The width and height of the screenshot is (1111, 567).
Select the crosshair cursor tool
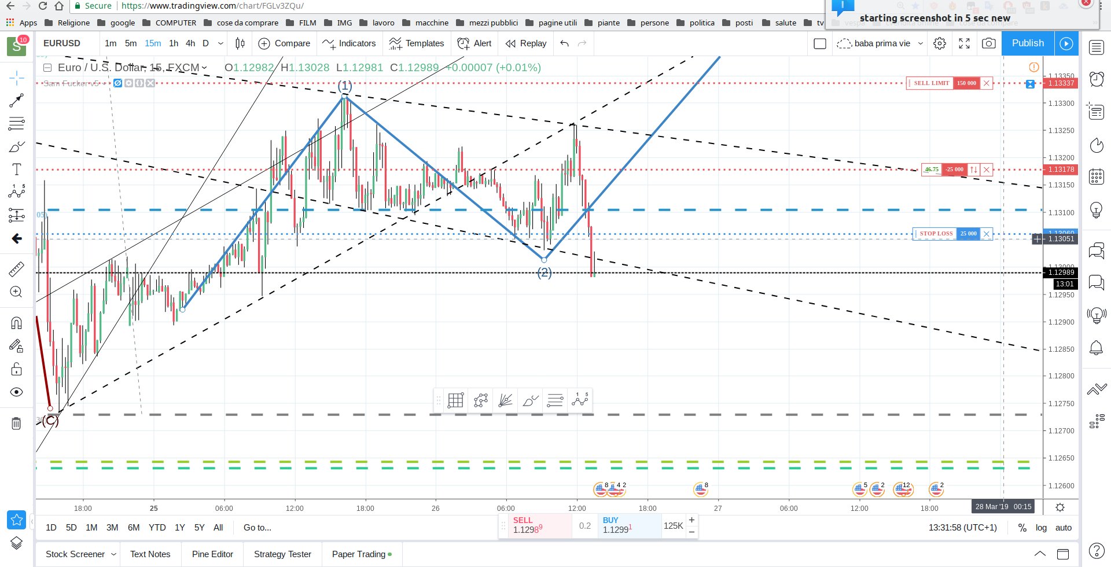click(x=17, y=78)
